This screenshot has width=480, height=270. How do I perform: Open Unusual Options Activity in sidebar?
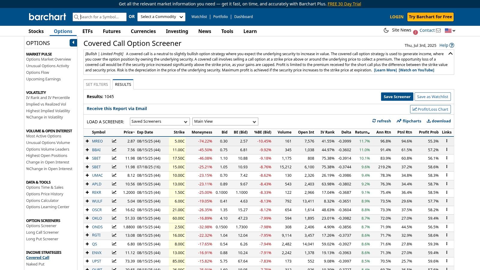(47, 66)
